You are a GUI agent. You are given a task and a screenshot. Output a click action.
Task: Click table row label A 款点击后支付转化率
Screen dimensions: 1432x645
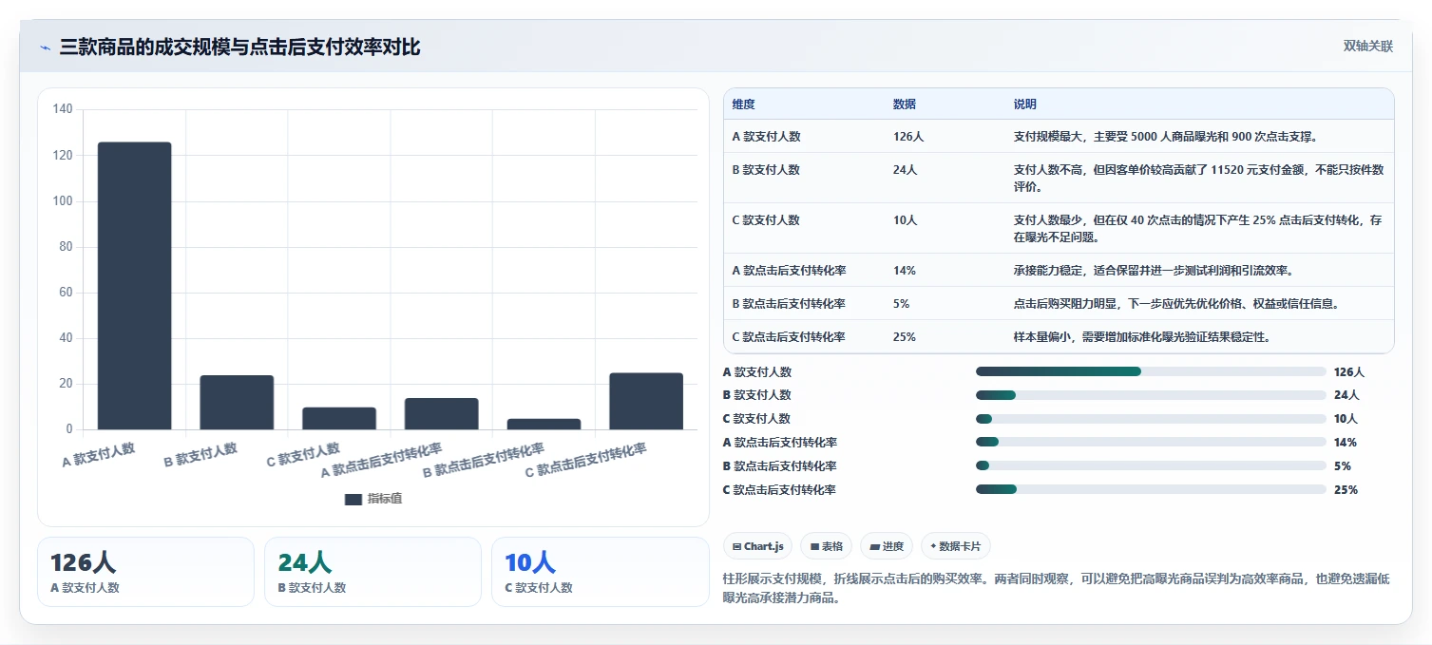click(x=789, y=271)
